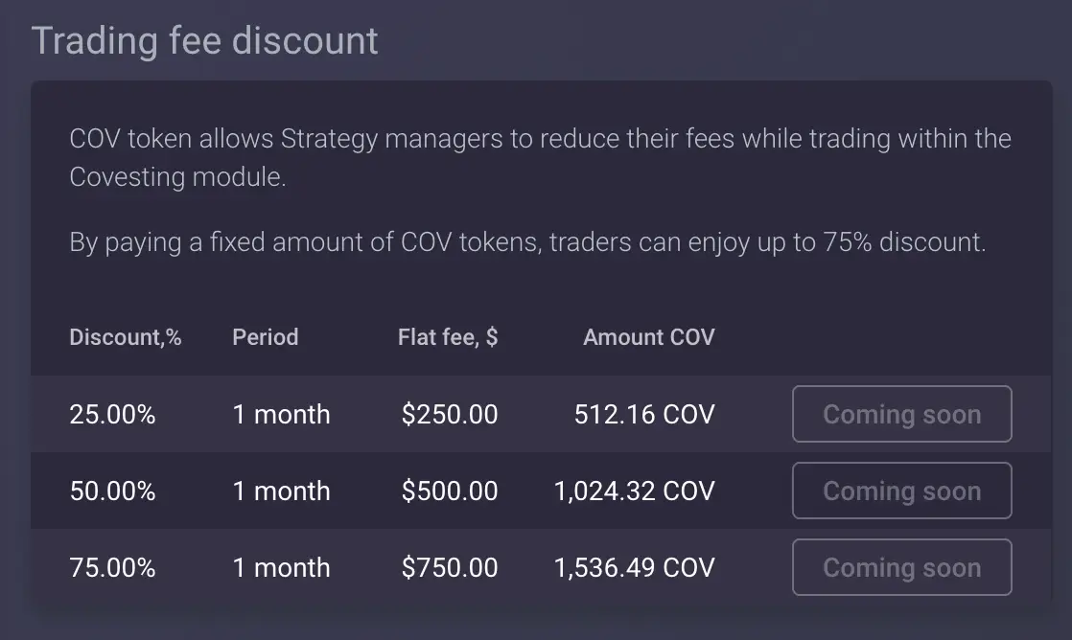The image size is (1072, 640).
Task: Click the 50.00% discount cell
Action: coord(113,491)
